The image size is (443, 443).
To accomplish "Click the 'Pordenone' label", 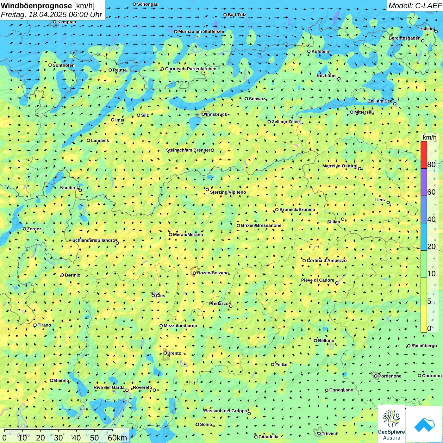I will (x=390, y=376).
